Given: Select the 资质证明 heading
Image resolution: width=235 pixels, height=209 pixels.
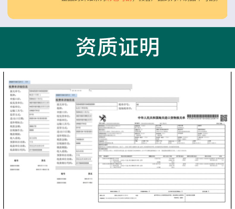Looking at the screenshot, I should 117,47.
